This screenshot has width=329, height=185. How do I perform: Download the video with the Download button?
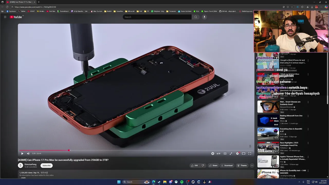[227, 165]
